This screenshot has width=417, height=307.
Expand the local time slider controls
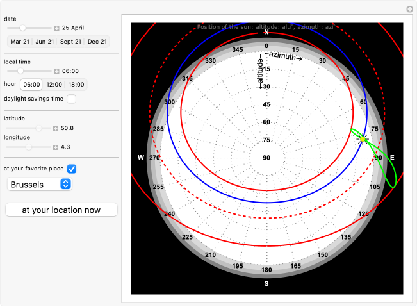pos(57,71)
